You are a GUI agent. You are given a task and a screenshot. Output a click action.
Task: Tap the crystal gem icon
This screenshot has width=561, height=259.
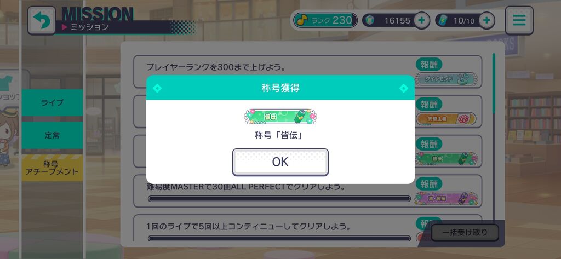[x=370, y=20]
